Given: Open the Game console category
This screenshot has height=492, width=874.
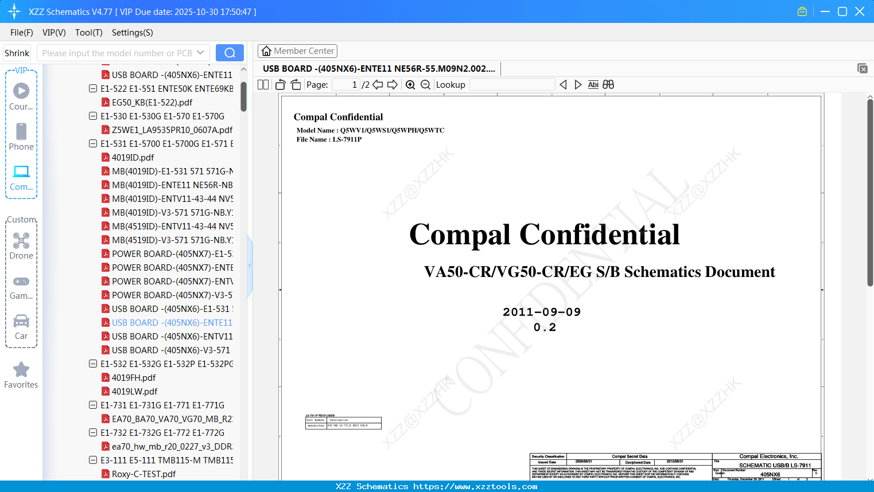Looking at the screenshot, I should tap(21, 287).
